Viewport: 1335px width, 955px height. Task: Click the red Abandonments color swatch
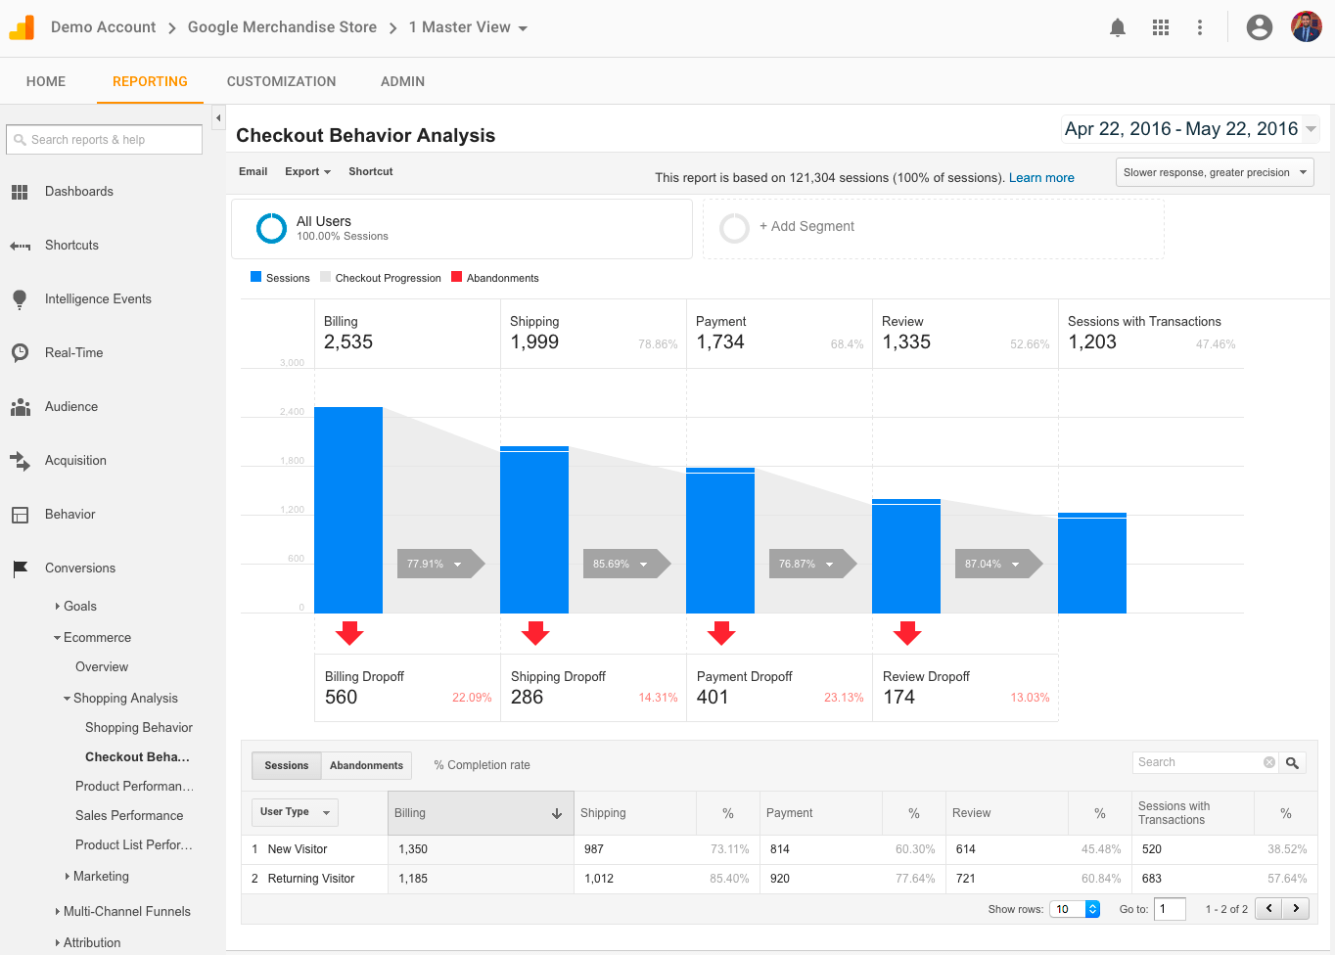(x=456, y=277)
